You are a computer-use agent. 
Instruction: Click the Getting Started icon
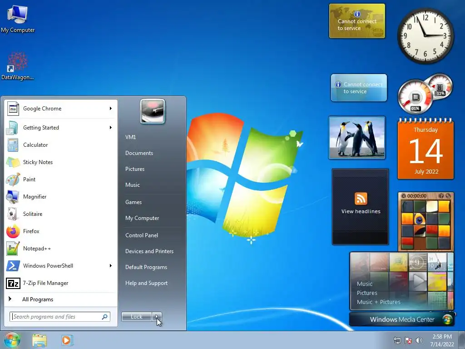pos(13,128)
